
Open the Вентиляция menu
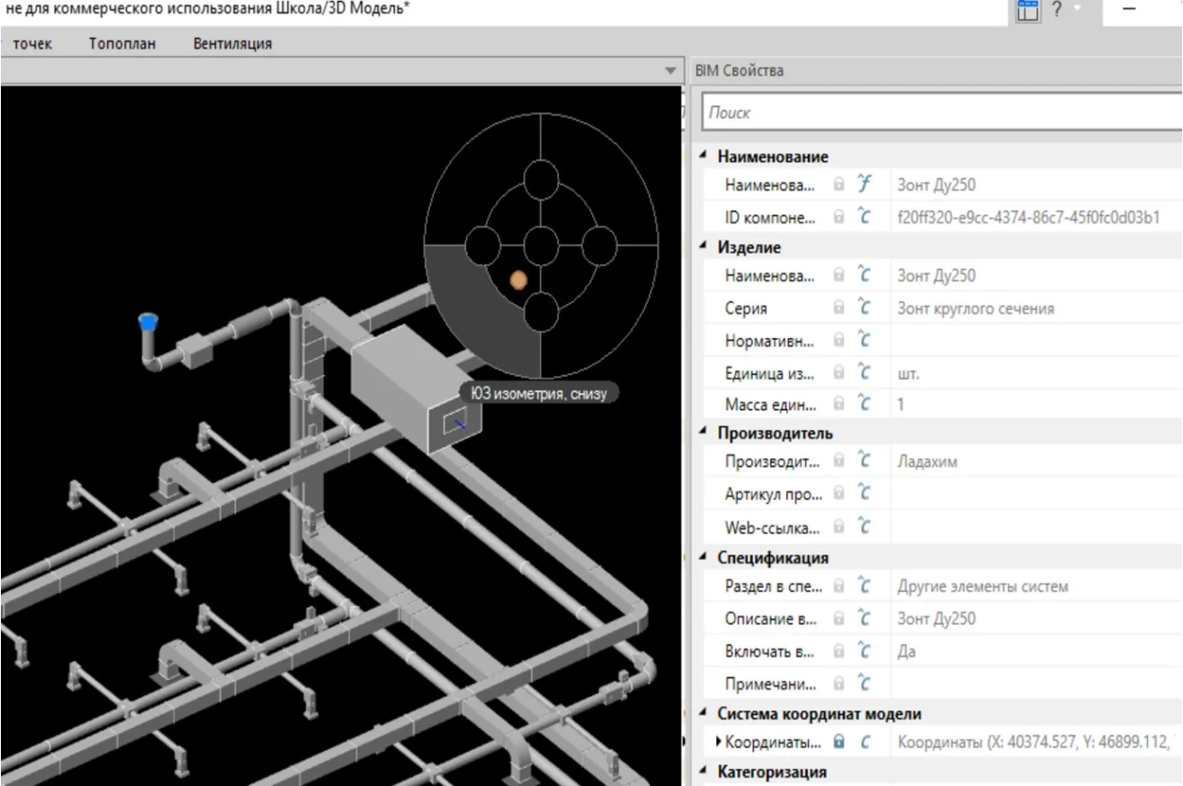(232, 43)
